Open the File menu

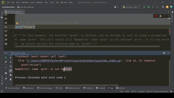click(8, 2)
